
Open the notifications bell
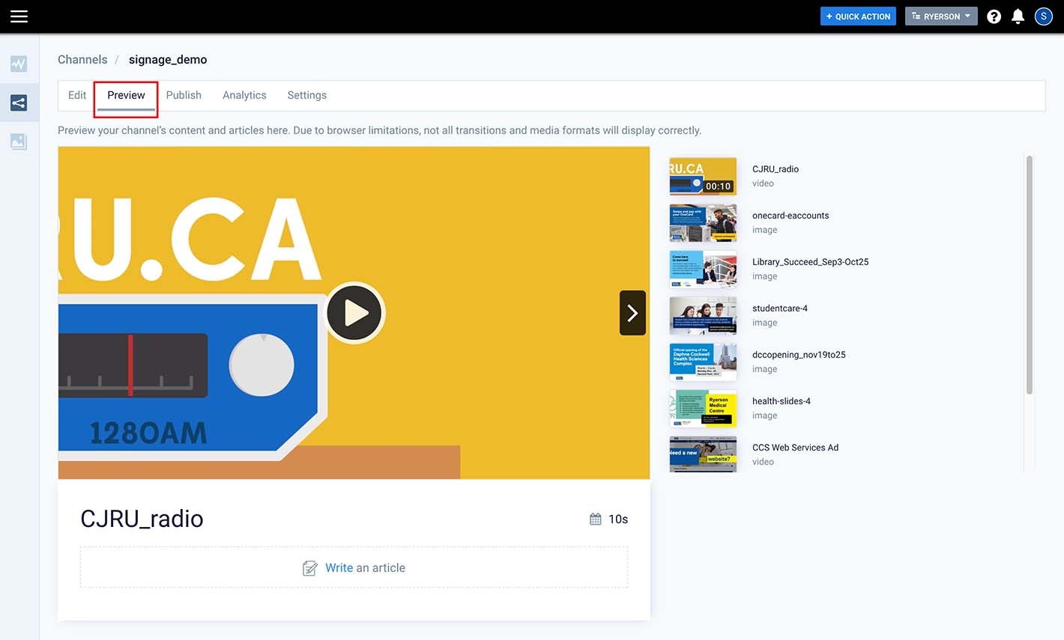(1018, 16)
